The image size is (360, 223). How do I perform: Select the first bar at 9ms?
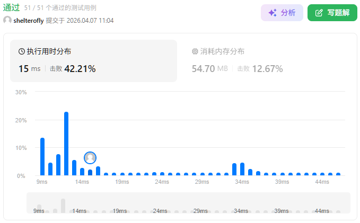42,156
